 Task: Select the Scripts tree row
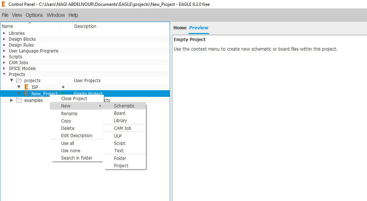click(85, 57)
